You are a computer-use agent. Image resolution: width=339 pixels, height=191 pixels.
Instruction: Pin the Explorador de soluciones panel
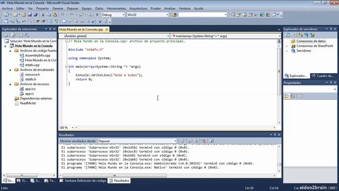(50, 29)
